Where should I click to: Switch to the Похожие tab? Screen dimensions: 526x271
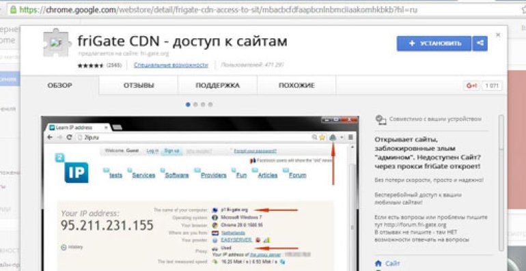pyautogui.click(x=296, y=85)
